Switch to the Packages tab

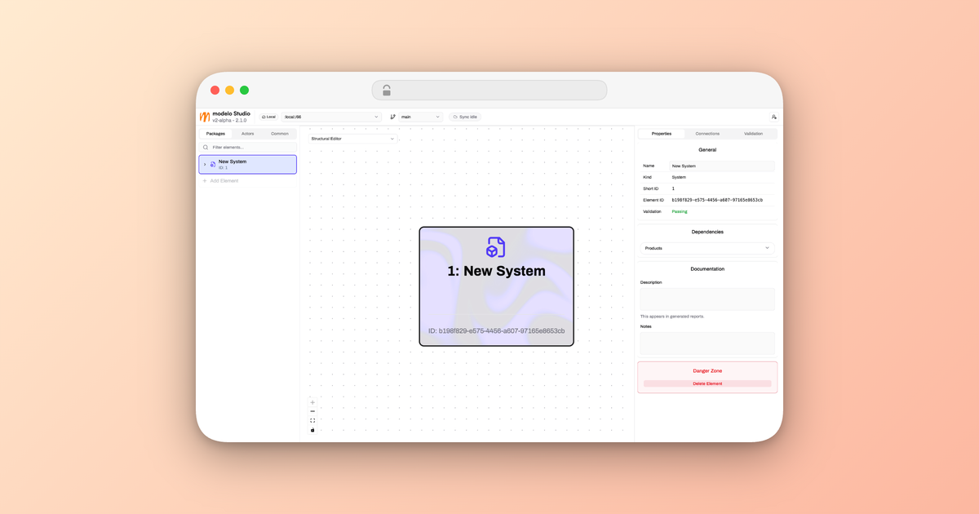click(215, 134)
